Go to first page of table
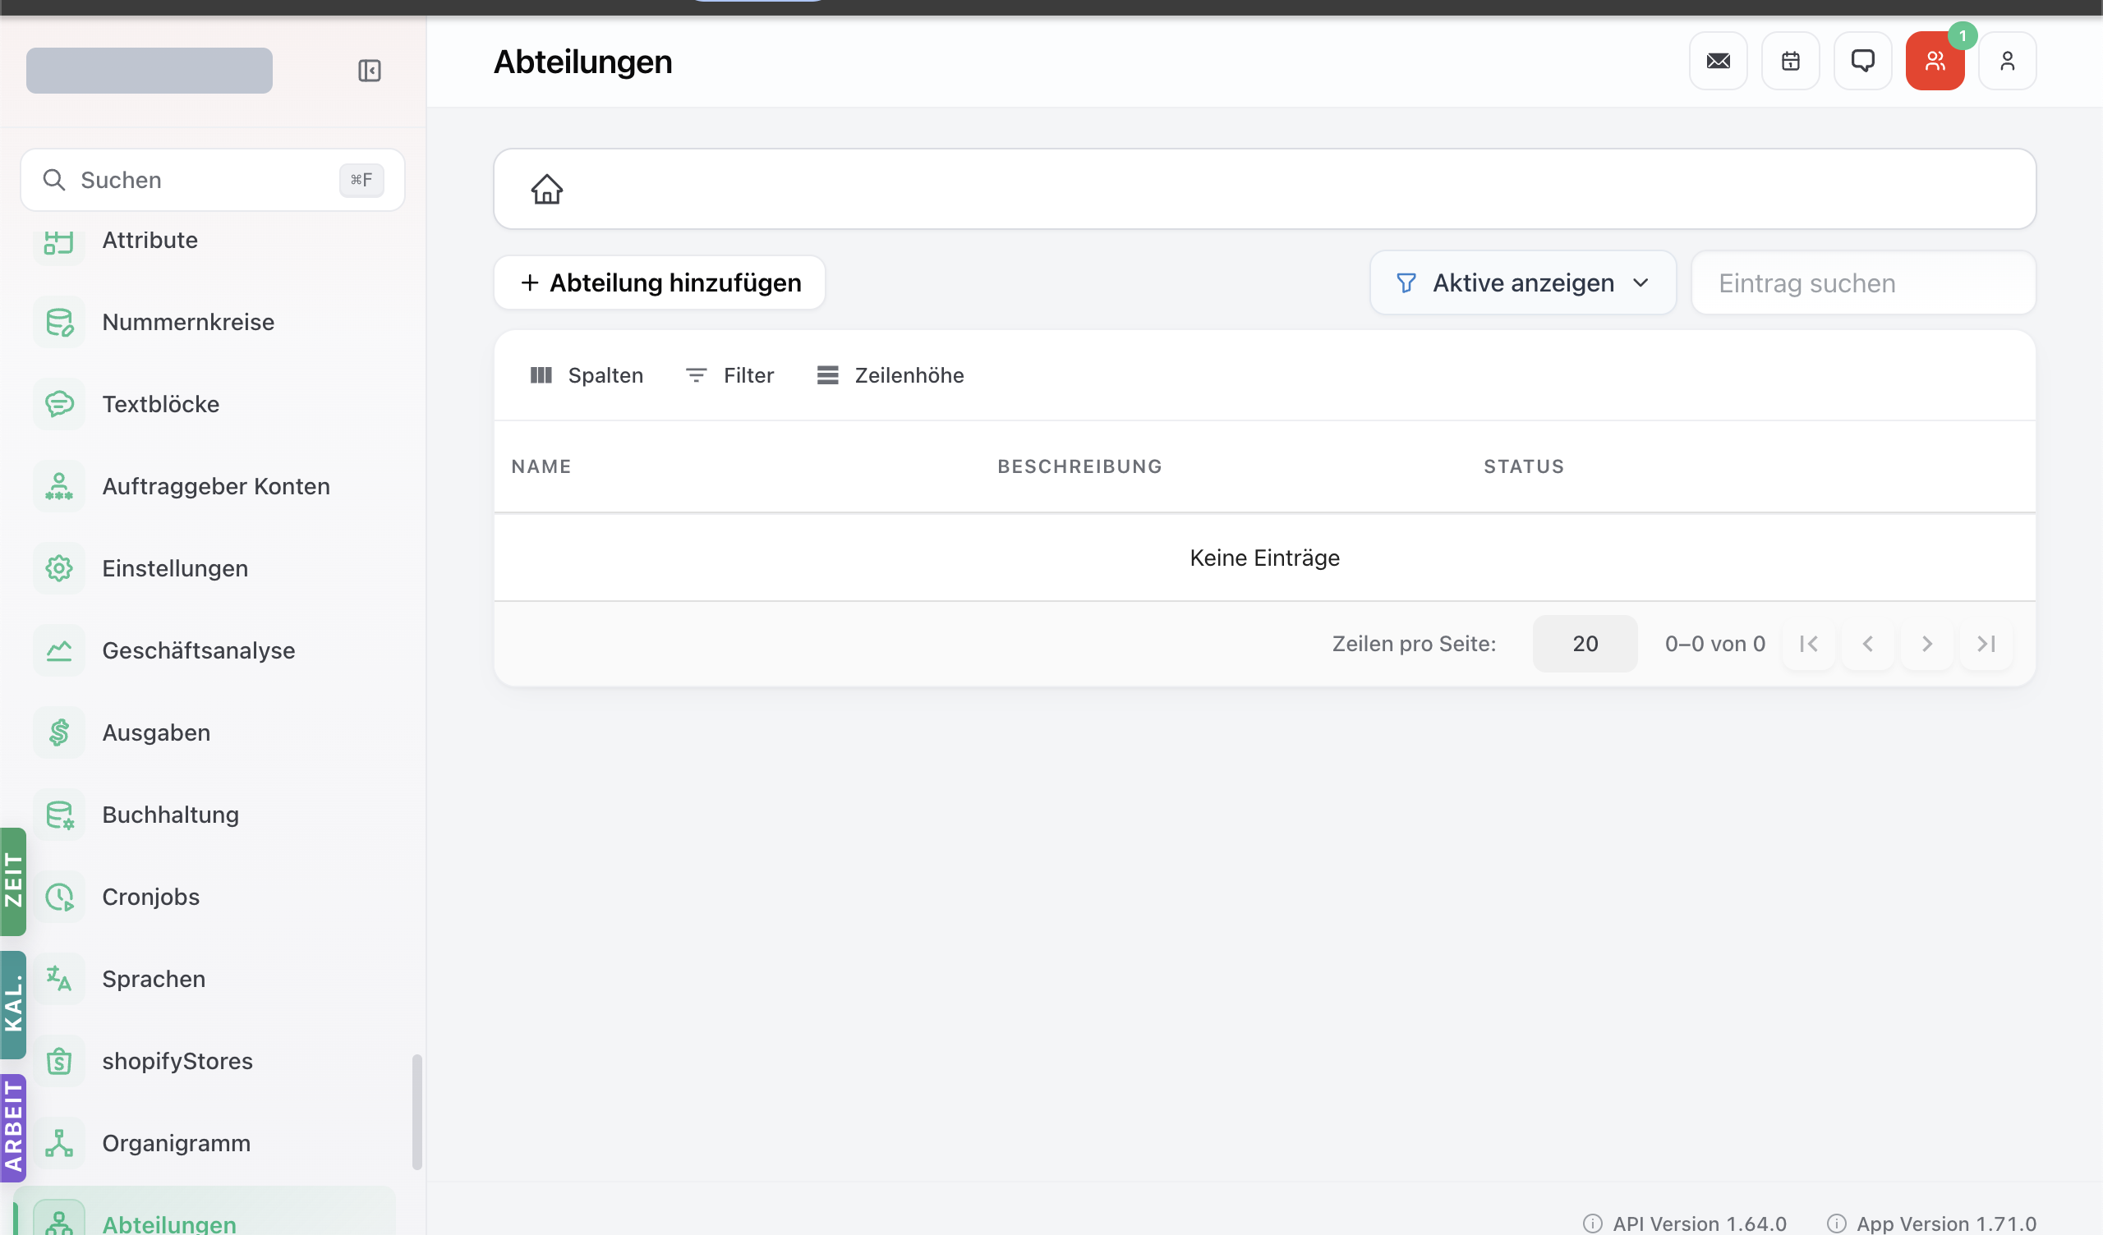The width and height of the screenshot is (2103, 1235). [1808, 644]
